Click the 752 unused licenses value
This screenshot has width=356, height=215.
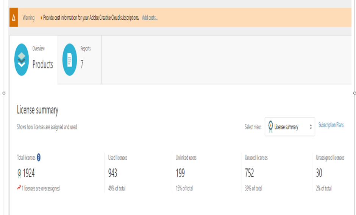(249, 173)
